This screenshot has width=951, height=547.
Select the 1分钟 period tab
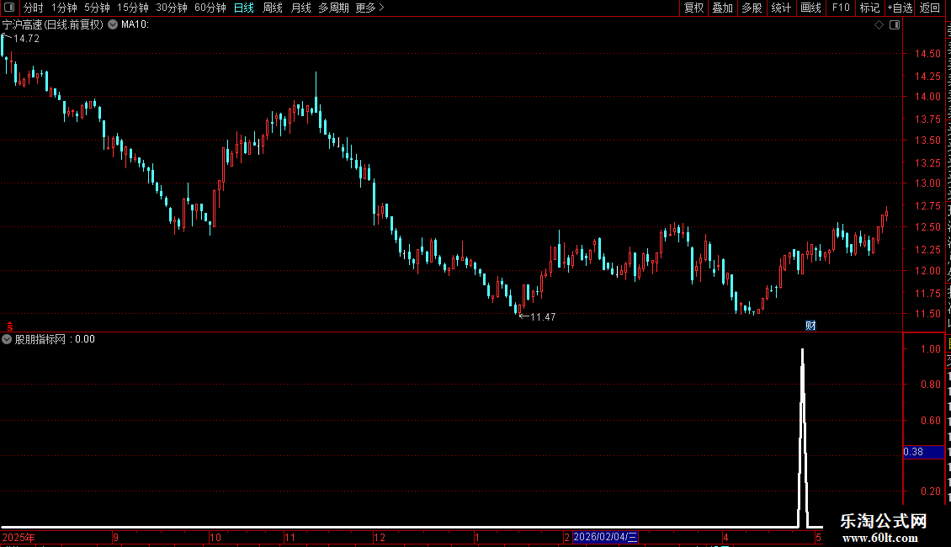[64, 8]
